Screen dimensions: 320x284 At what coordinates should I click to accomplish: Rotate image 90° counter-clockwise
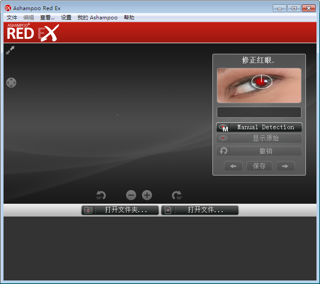(101, 195)
